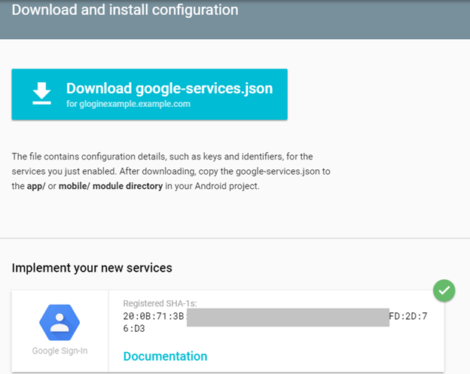Click the Download google-services.json button
This screenshot has height=374, width=470.
click(149, 94)
